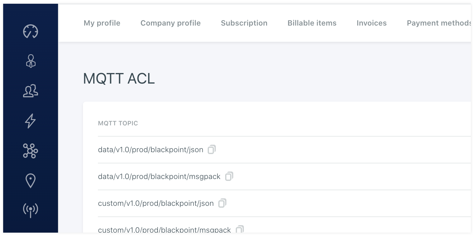Switch to the My profile tab
This screenshot has height=237, width=474.
click(102, 23)
